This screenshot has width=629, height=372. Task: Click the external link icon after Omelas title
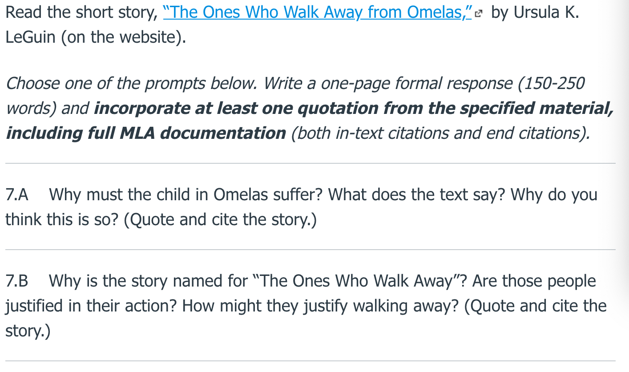479,14
